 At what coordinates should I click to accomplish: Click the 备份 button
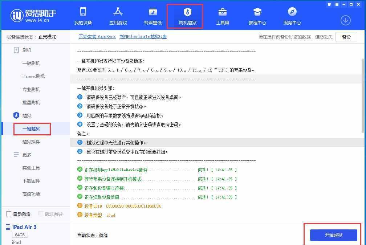click(346, 37)
